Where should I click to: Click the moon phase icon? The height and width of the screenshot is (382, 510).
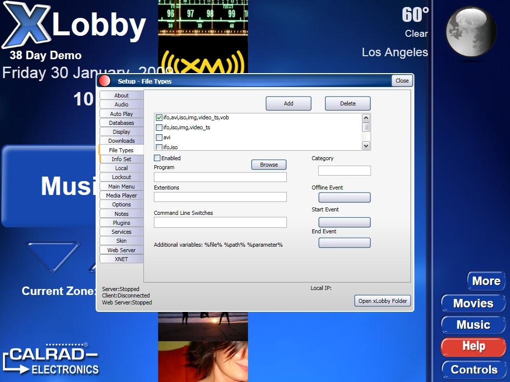[x=471, y=32]
